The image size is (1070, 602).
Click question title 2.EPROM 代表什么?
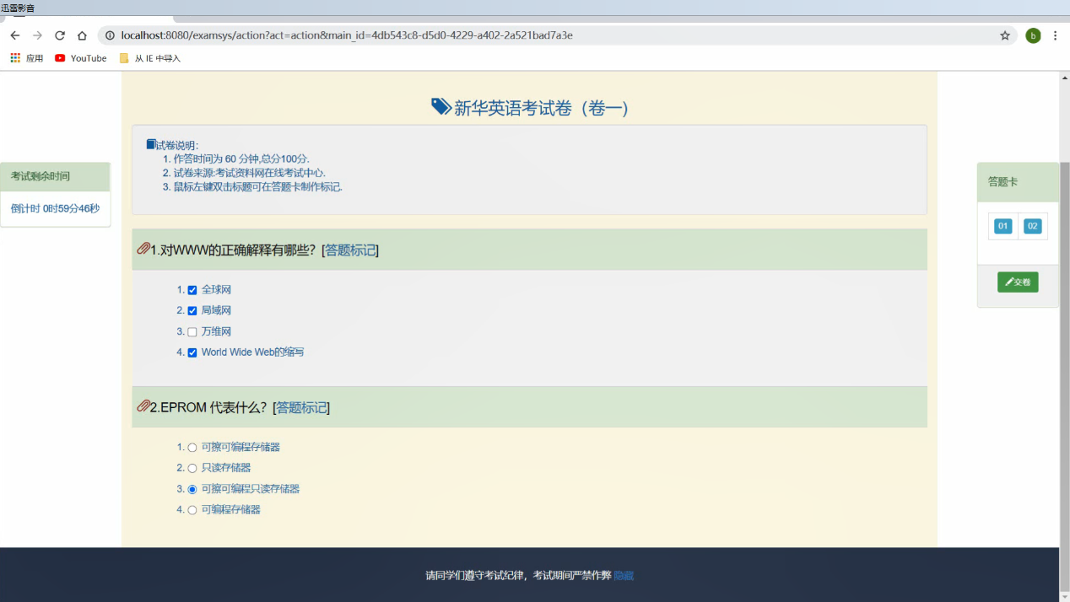(208, 407)
